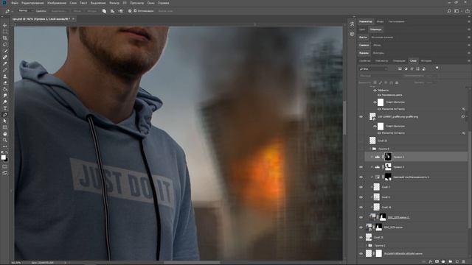Select the Rectangular Marquee tool

coord(5,32)
